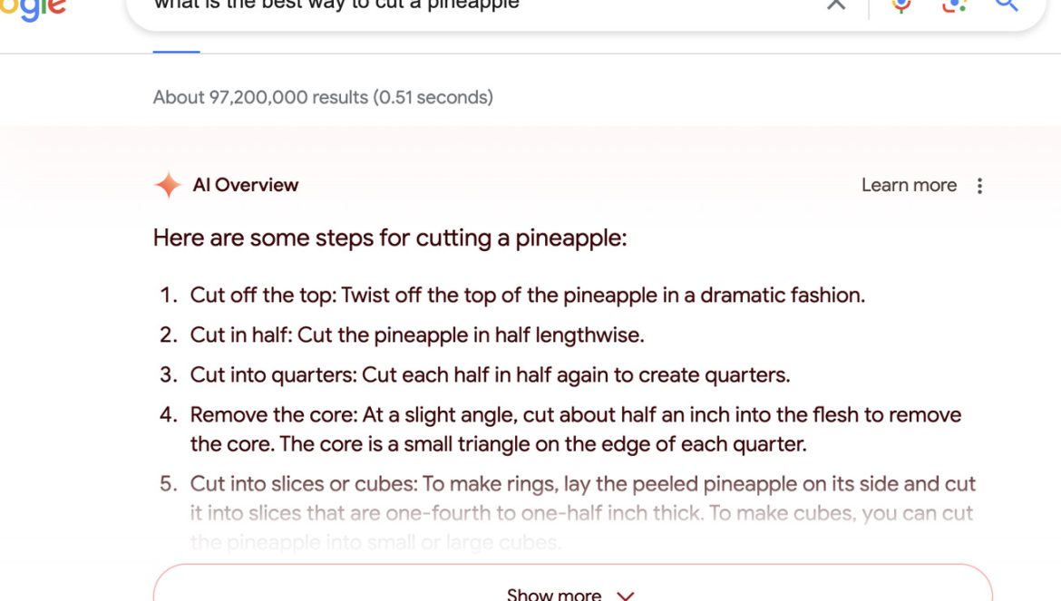Screen dimensions: 1061x601
Task: Clear the search query with the X icon
Action: point(836,4)
